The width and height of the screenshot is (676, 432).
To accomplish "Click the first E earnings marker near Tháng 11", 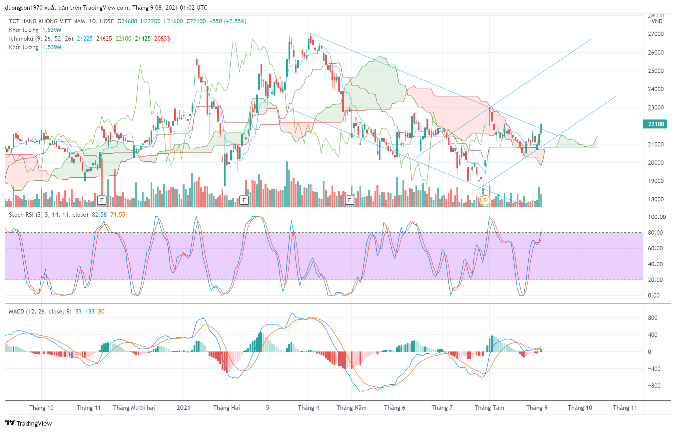I will click(x=102, y=200).
